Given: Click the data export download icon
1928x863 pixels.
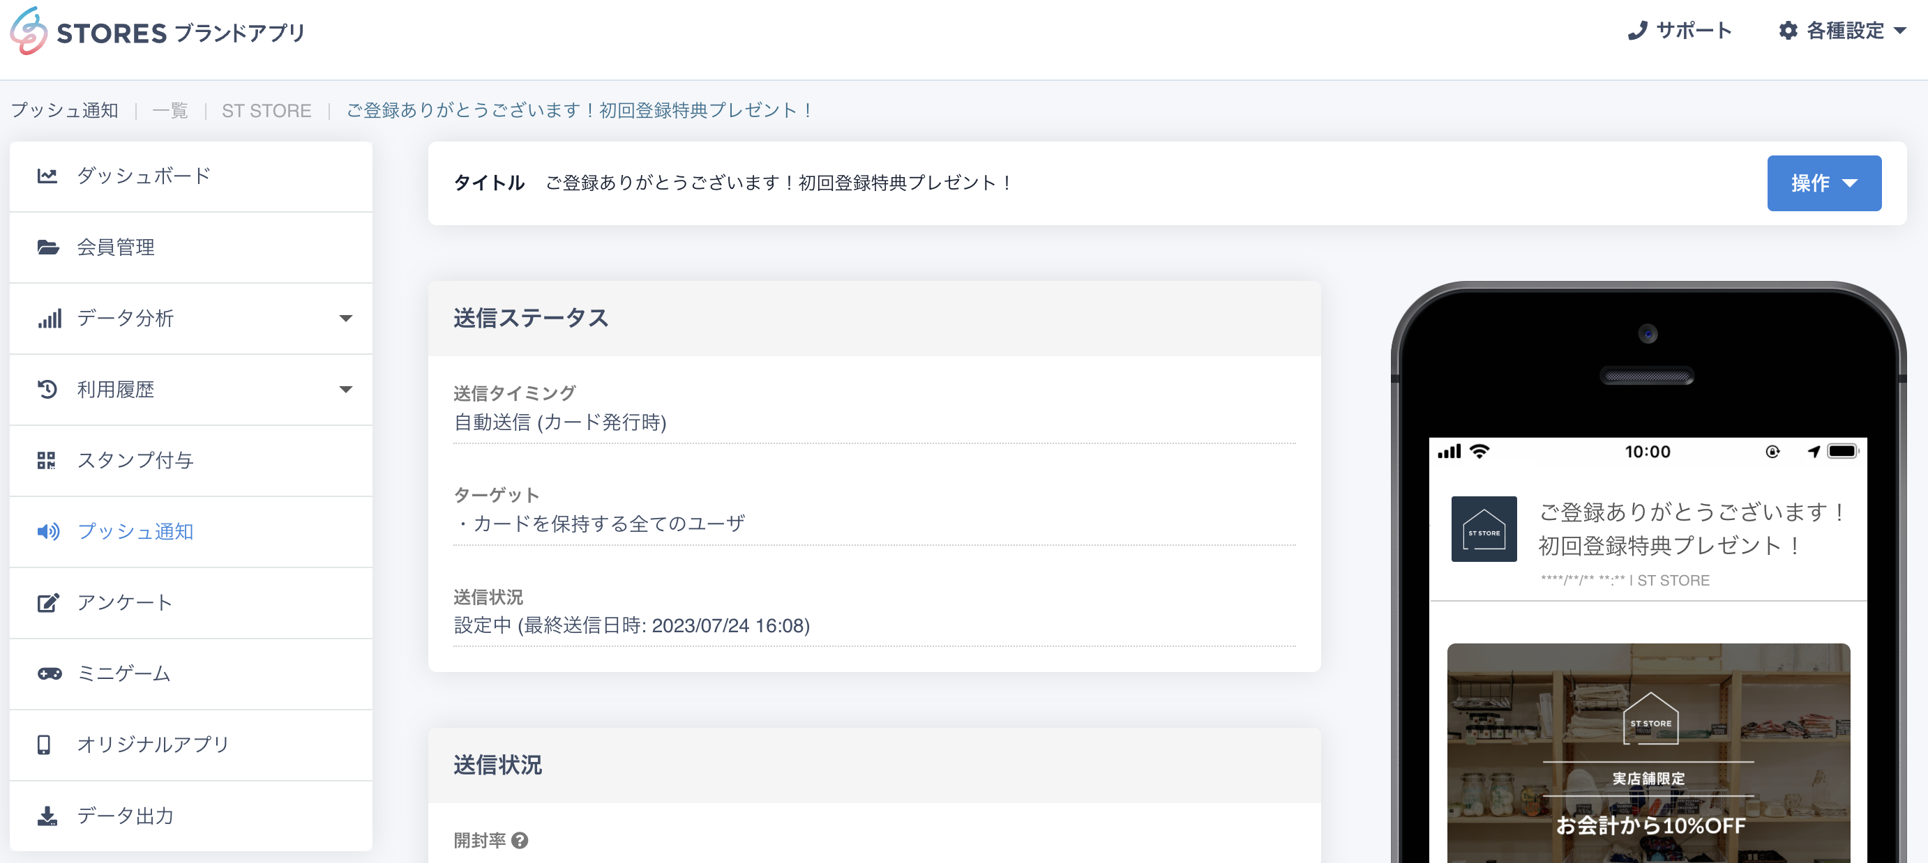Looking at the screenshot, I should 47,816.
